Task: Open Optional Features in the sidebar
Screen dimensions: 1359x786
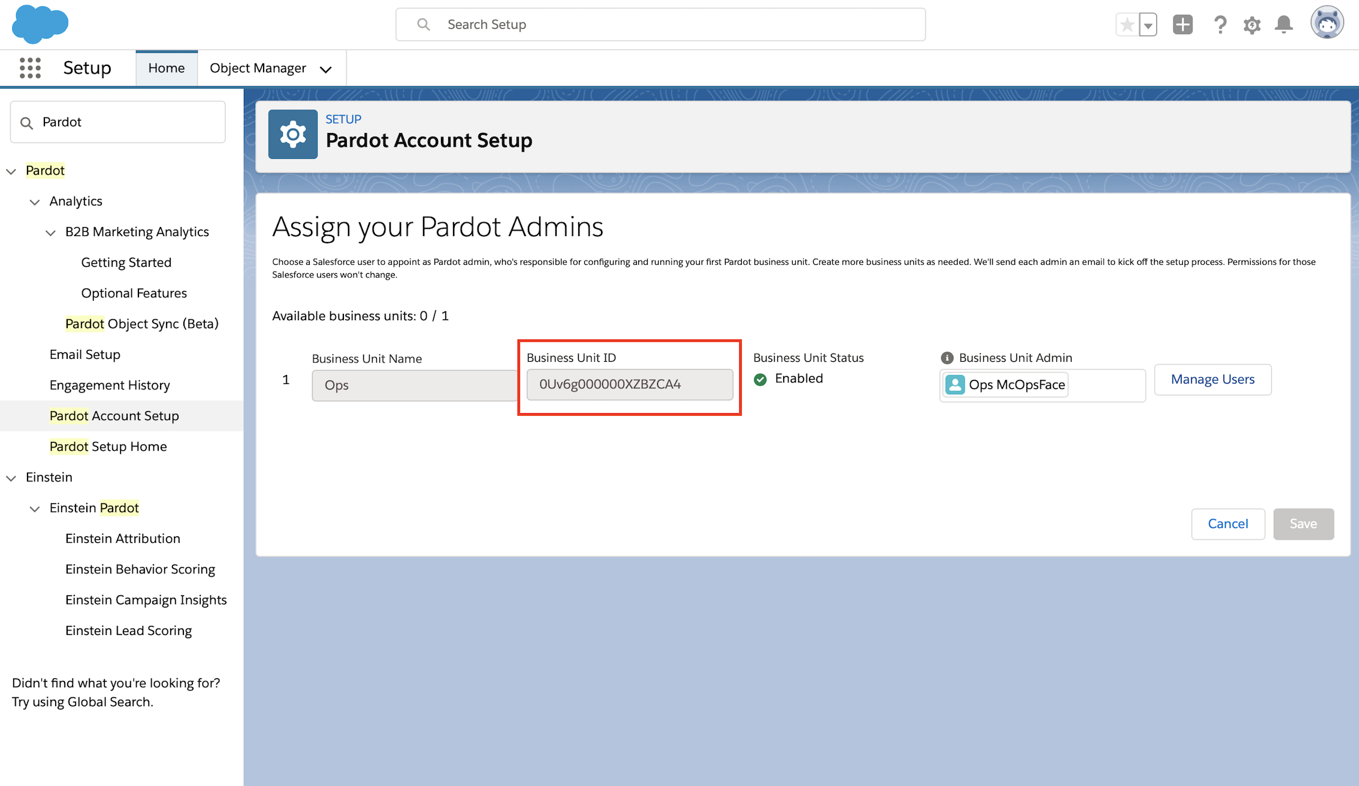Action: click(x=134, y=293)
